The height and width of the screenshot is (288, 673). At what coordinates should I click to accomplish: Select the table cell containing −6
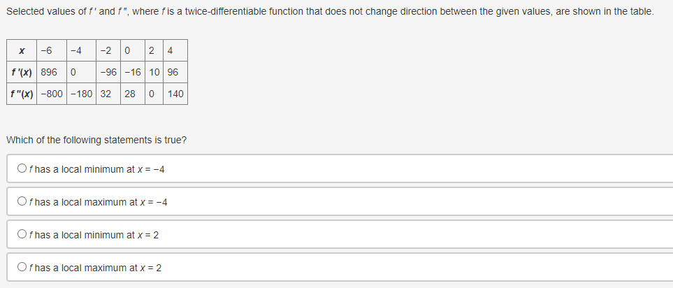(52, 50)
